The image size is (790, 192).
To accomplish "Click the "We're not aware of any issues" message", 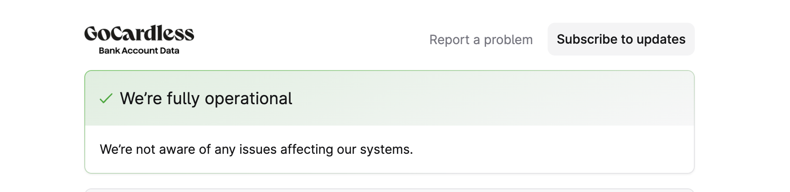I will click(x=256, y=149).
